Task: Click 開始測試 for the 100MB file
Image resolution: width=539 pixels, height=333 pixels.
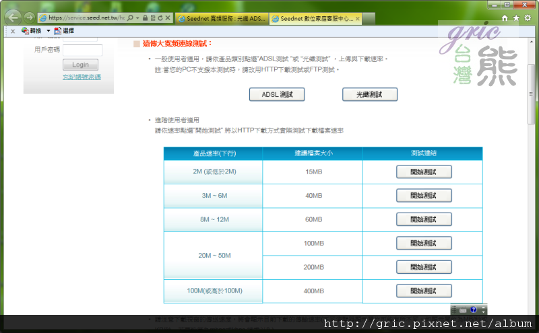Action: point(424,244)
